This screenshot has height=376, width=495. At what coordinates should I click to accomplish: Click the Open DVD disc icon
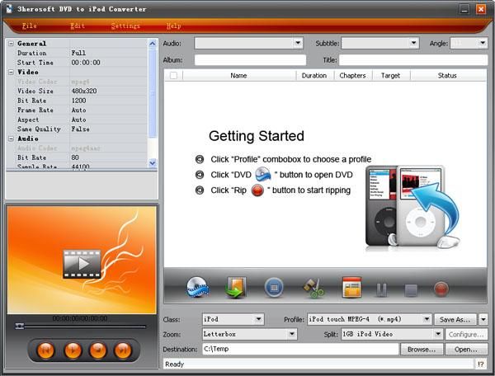pyautogui.click(x=198, y=287)
